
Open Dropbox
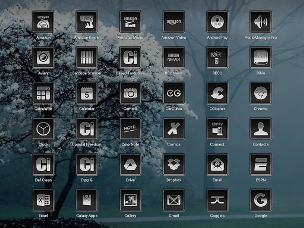174,165
